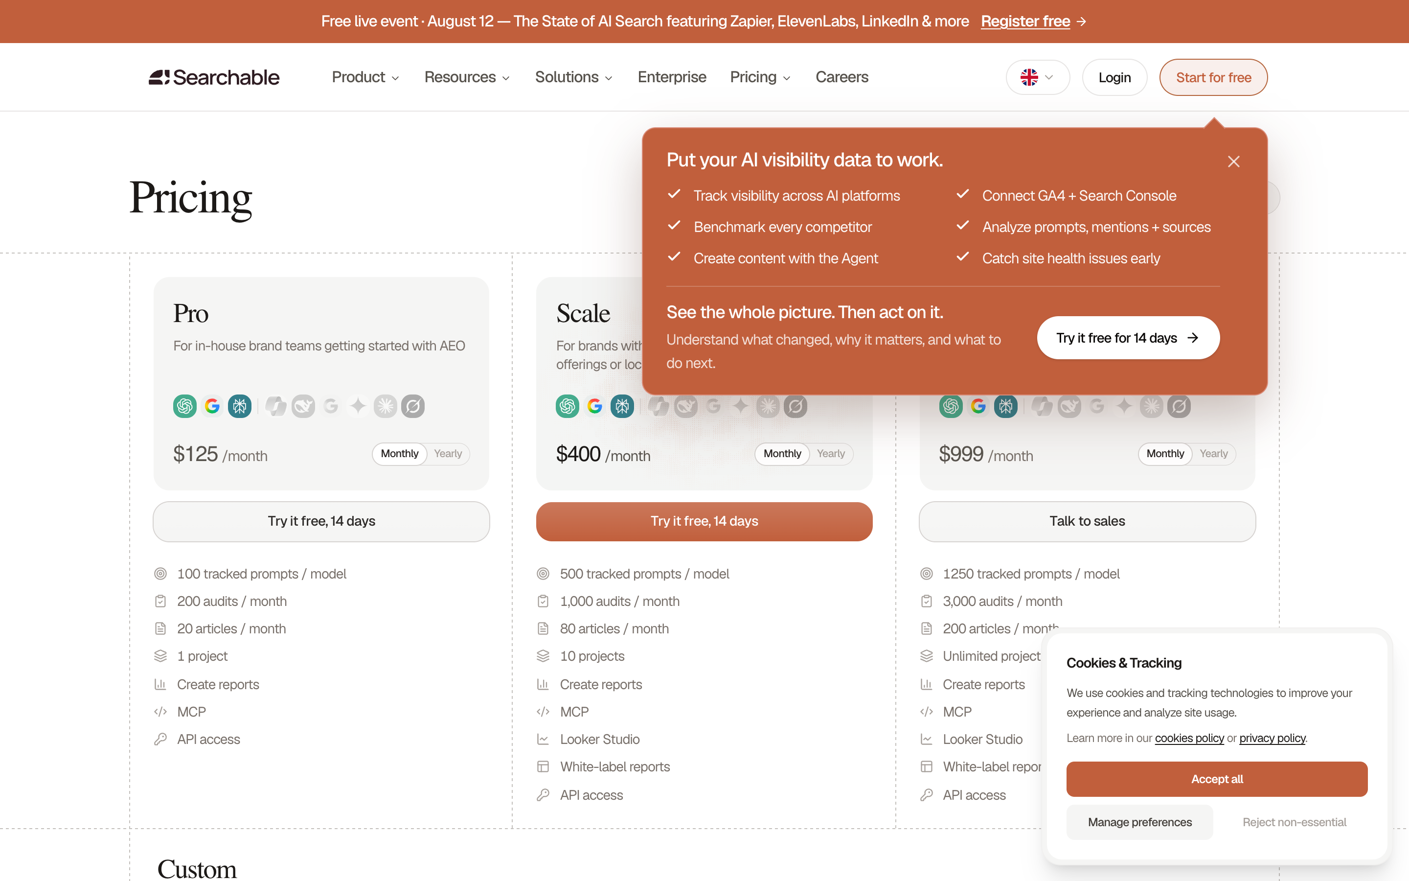Click the colored Google icon in the Pro card
The image size is (1409, 881).
coord(212,406)
